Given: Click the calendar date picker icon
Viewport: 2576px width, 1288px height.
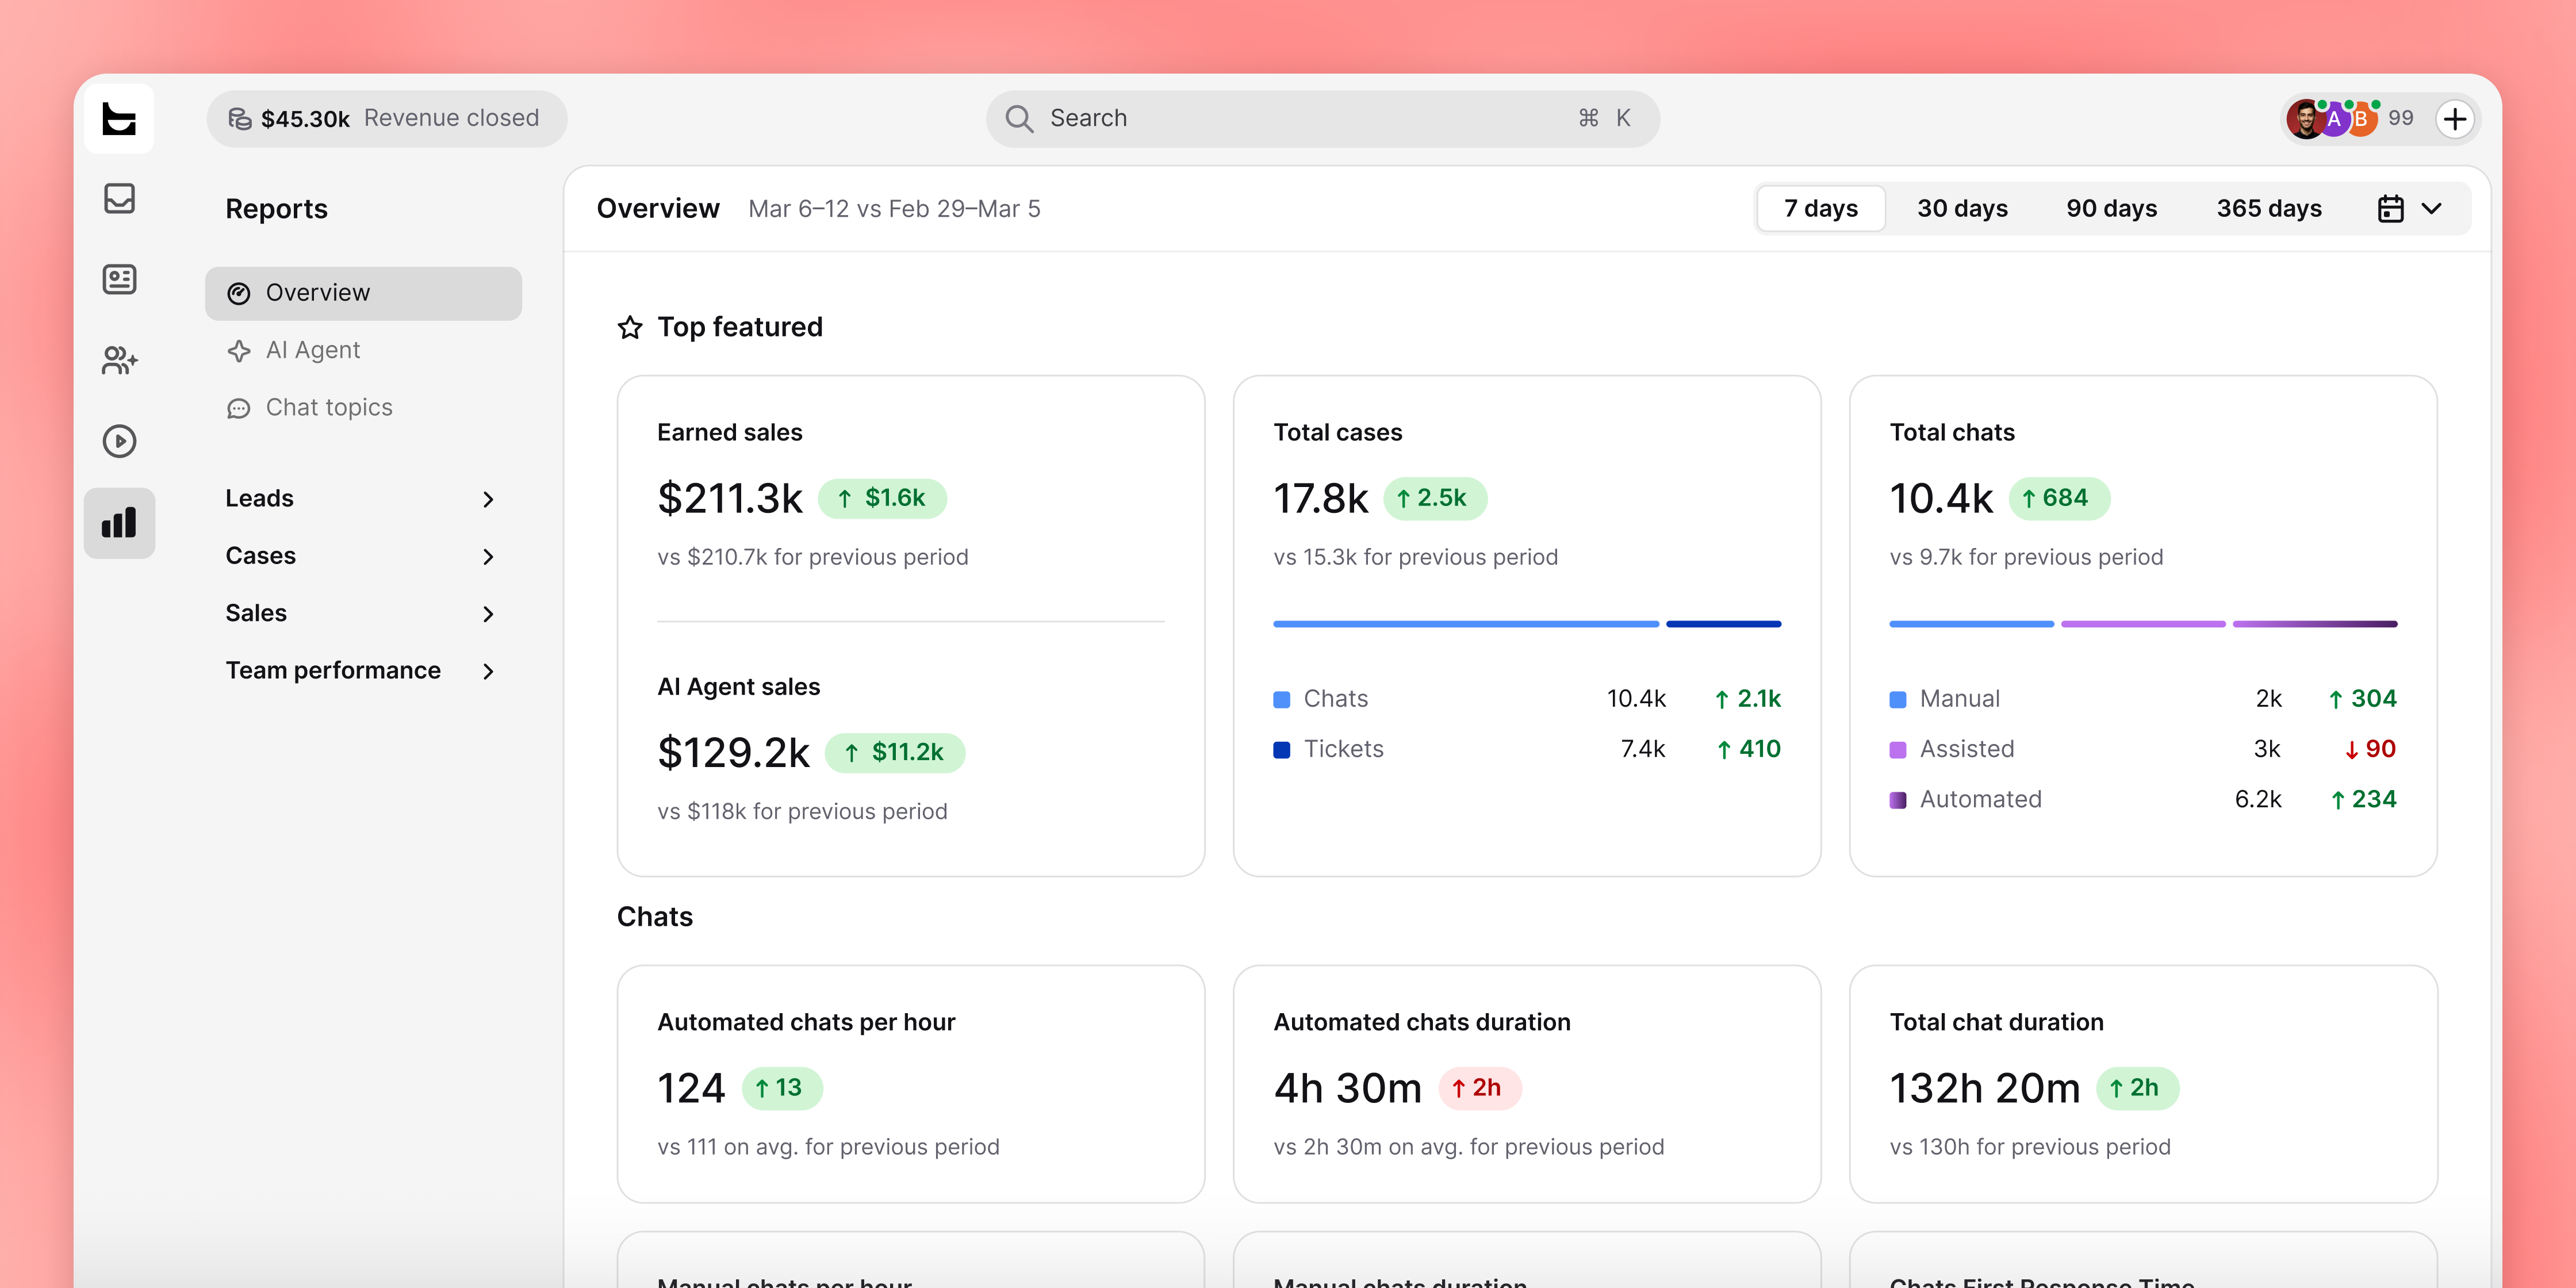Looking at the screenshot, I should tap(2390, 209).
